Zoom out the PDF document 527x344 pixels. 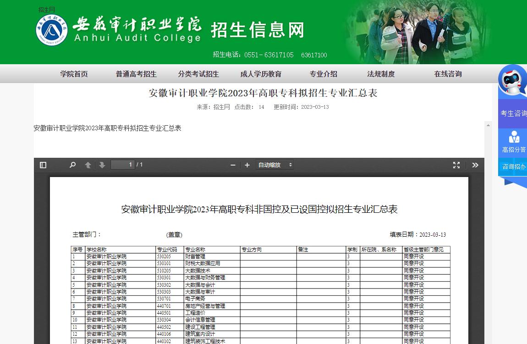pos(233,165)
